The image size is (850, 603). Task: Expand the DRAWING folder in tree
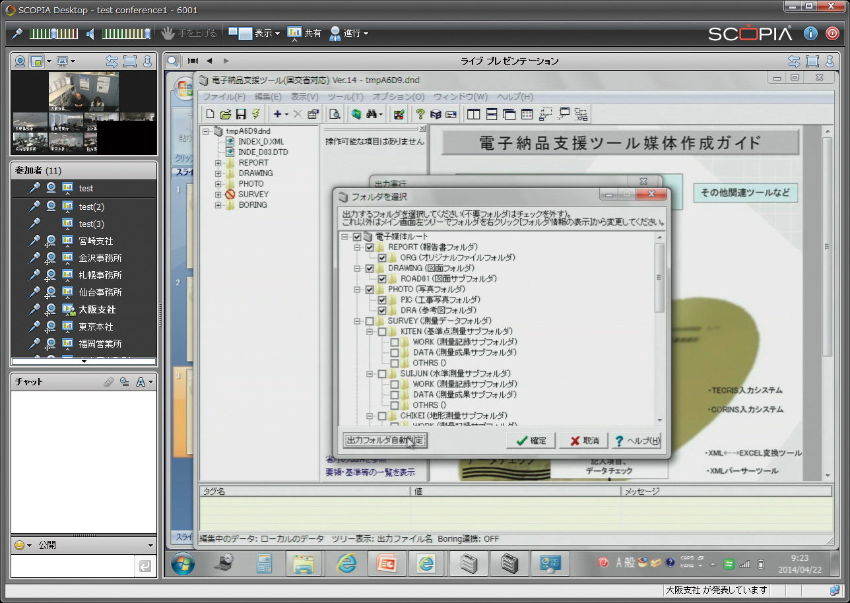pyautogui.click(x=218, y=174)
